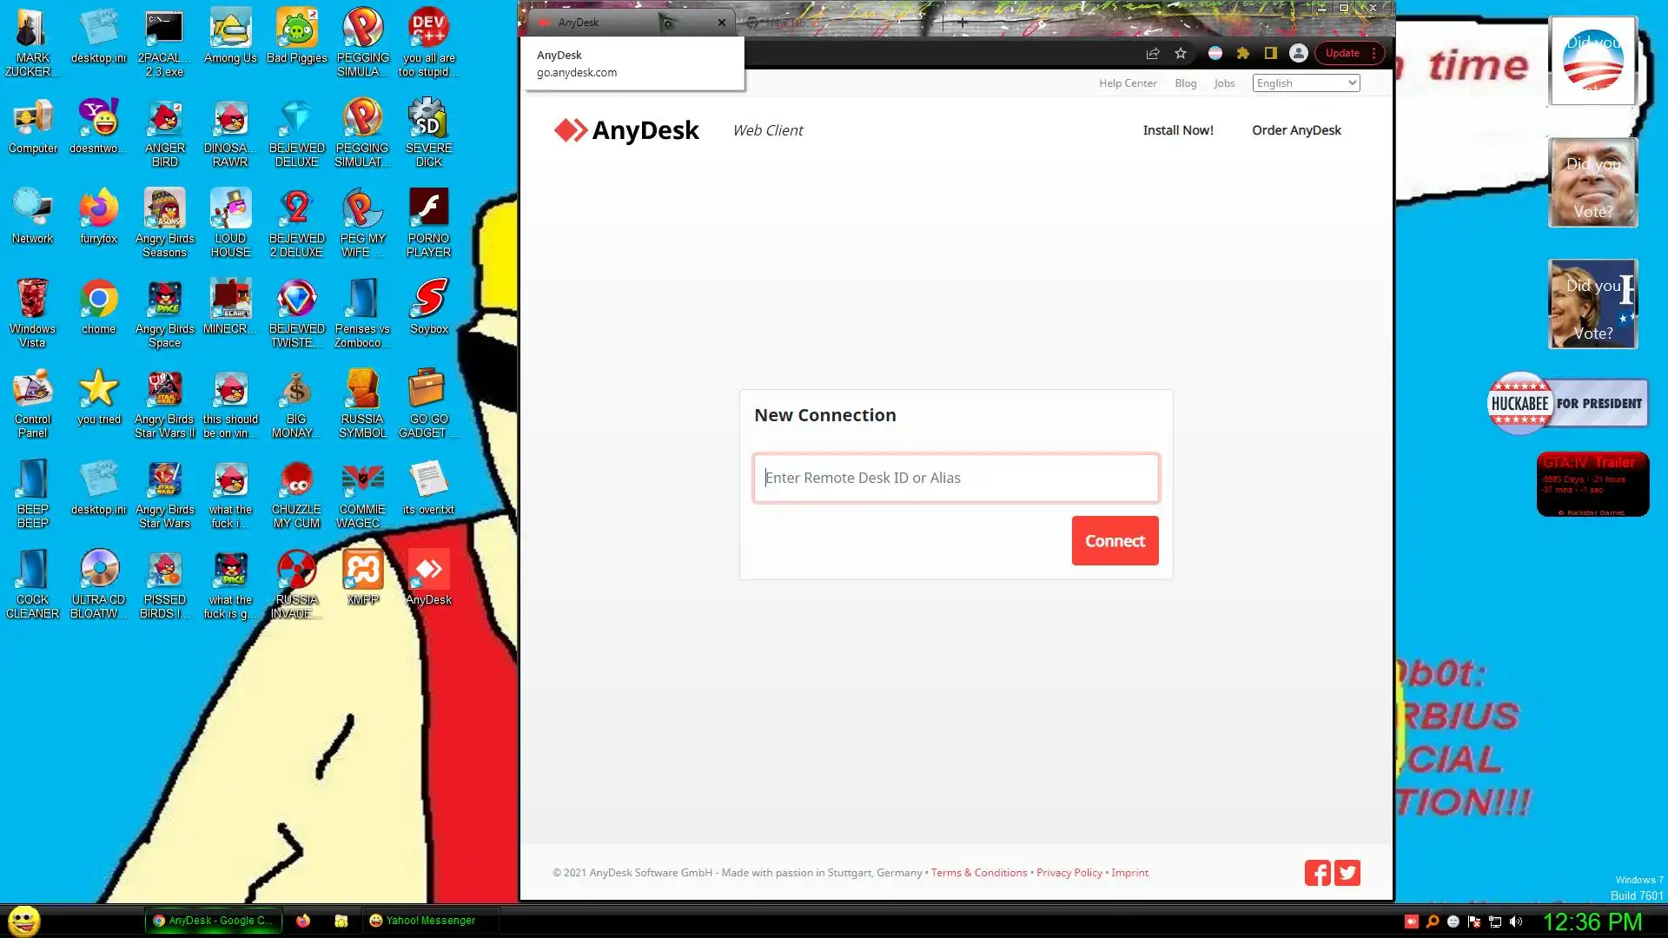
Task: Open AnyDesk's Twitter page icon
Action: coord(1347,873)
